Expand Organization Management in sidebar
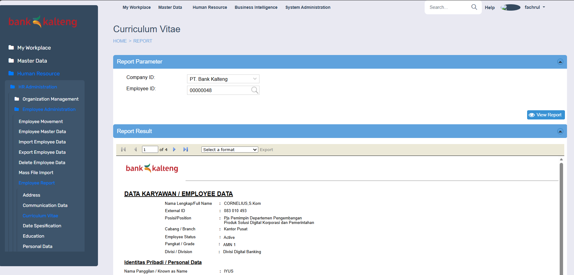This screenshot has width=574, height=275. [x=50, y=99]
